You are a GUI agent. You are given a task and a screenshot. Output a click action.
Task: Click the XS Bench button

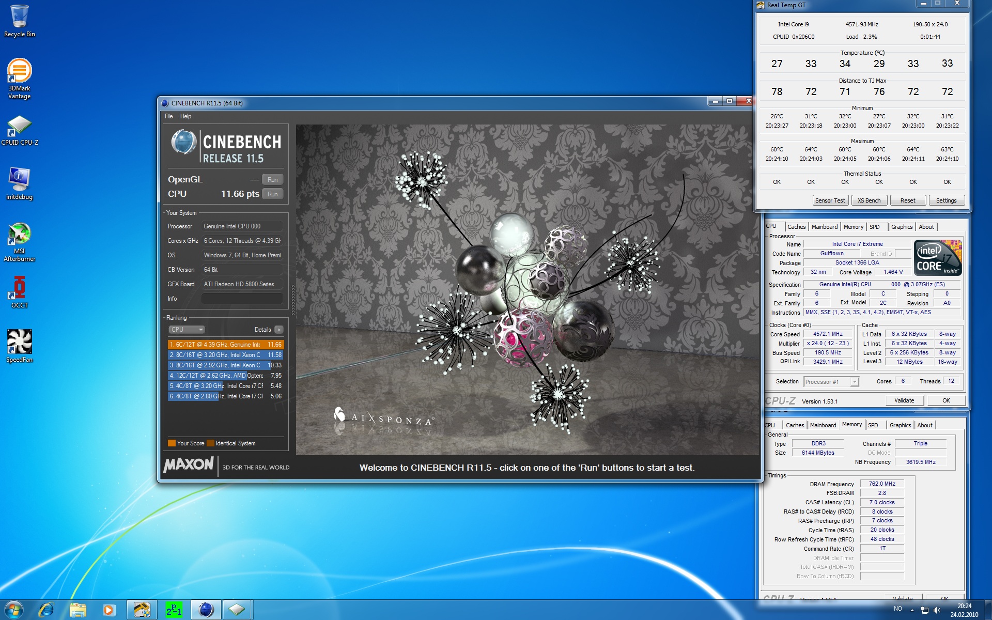869,200
